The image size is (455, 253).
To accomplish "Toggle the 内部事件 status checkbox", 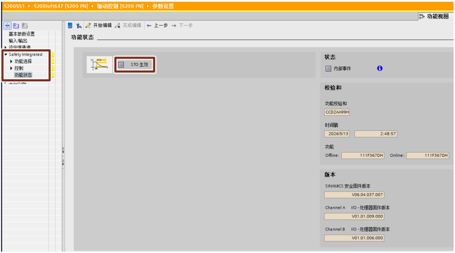I will pos(328,69).
